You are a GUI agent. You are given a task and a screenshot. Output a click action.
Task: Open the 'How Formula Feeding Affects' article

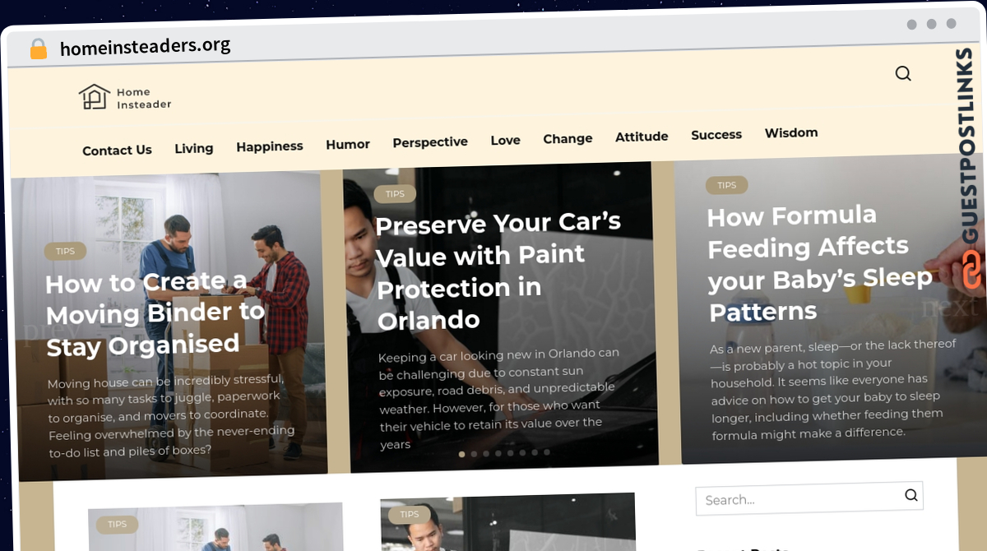[x=820, y=263]
